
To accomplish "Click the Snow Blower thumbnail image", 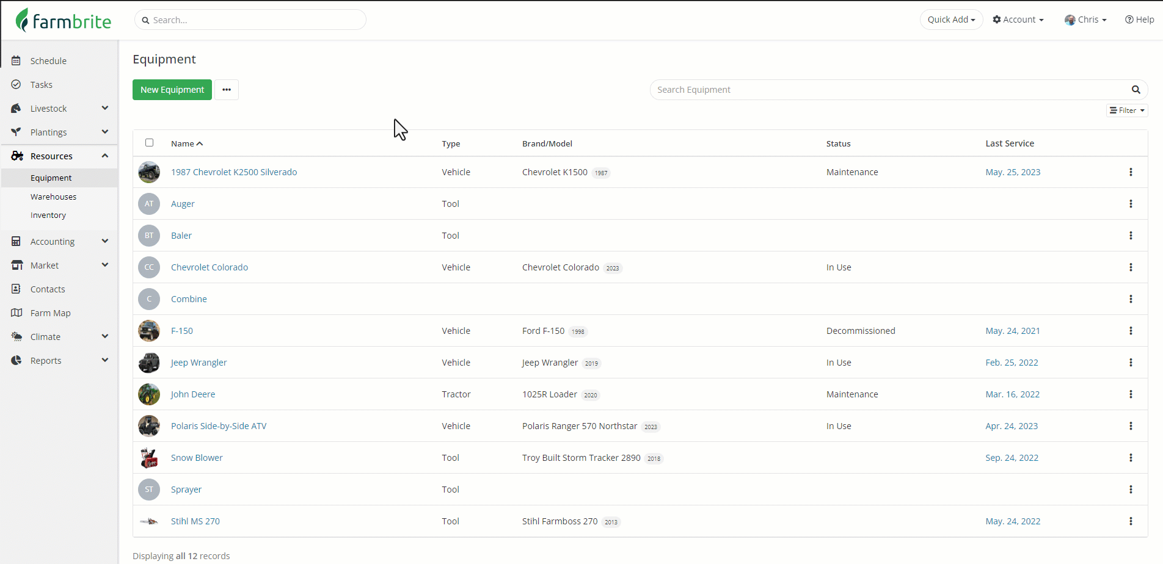I will pos(149,458).
